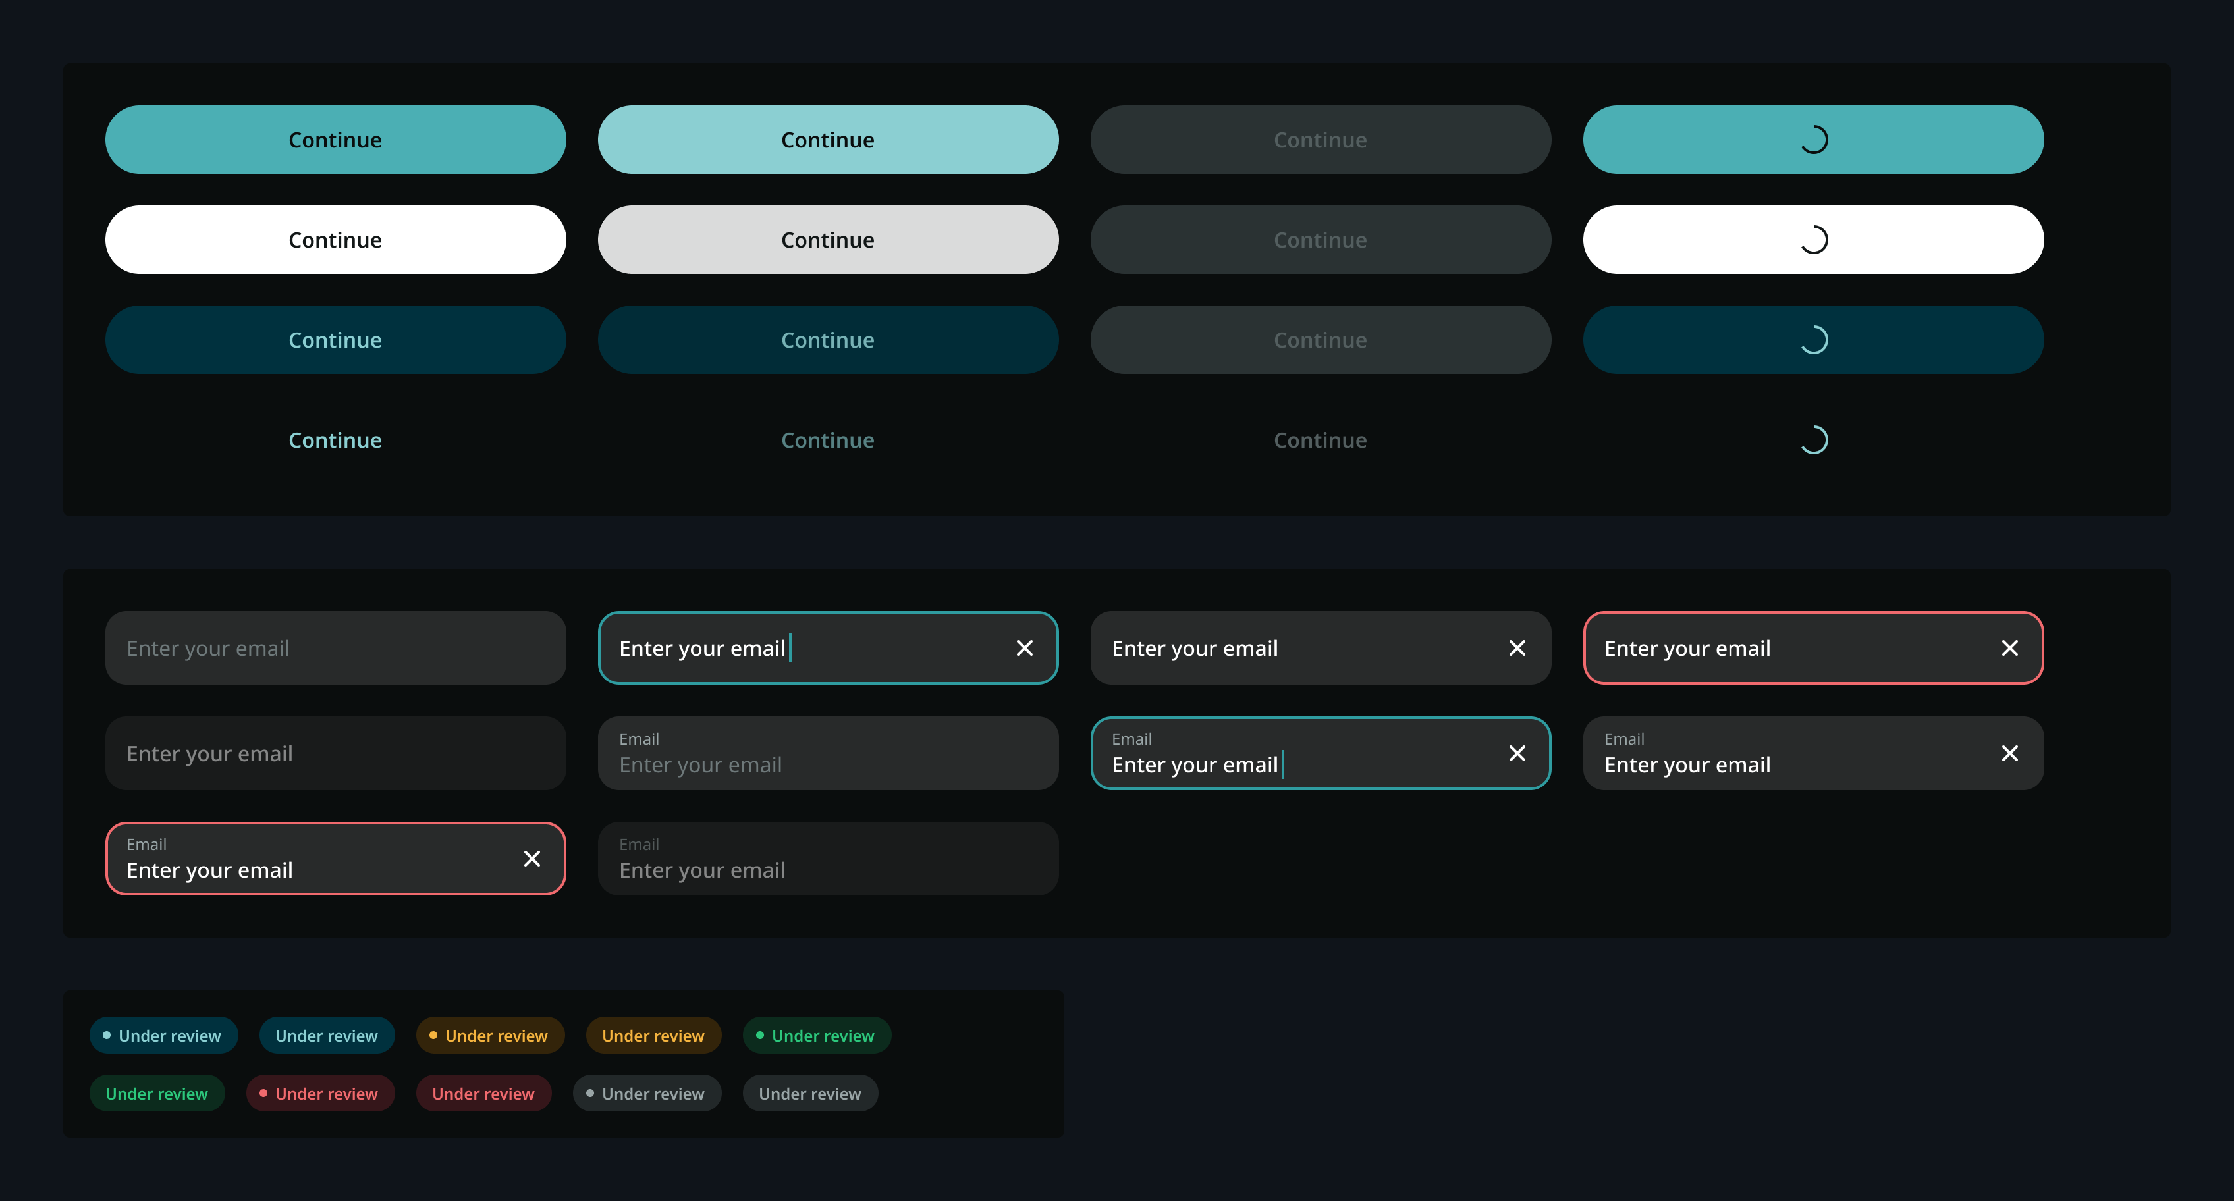This screenshot has width=2234, height=1201.
Task: Click the disabled Continue button beside the teal loading button
Action: [1321, 140]
